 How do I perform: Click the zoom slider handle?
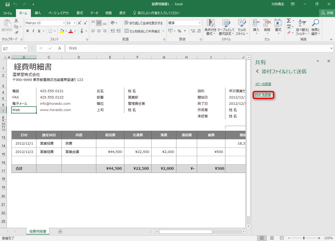point(304,238)
